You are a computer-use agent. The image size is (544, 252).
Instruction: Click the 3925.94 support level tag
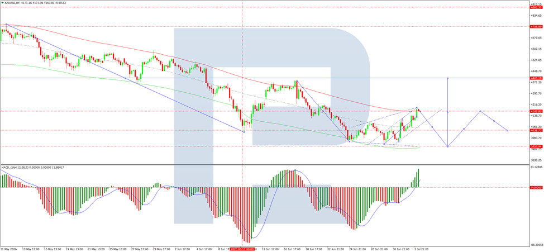click(536, 146)
